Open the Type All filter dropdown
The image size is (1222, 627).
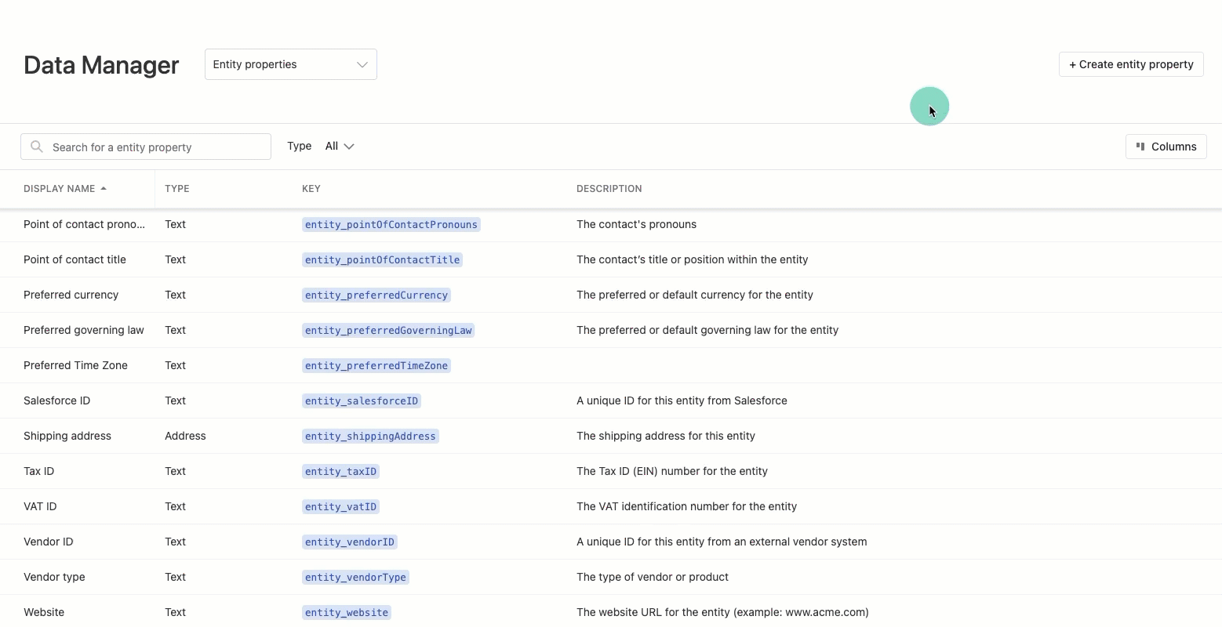click(340, 146)
